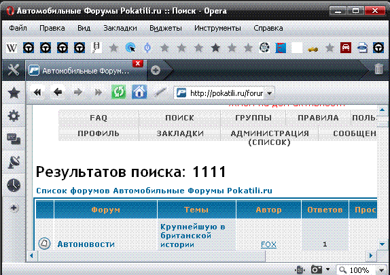Open the FAQ forum link
Viewport: 390px width, 275px height.
(x=99, y=118)
